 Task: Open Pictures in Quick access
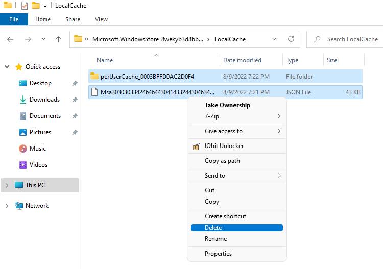pos(40,132)
